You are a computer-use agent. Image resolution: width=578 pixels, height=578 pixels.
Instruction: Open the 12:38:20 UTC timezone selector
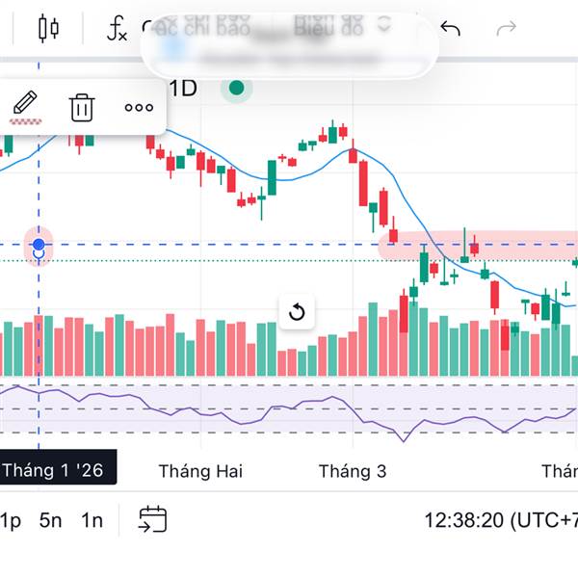[x=500, y=520]
